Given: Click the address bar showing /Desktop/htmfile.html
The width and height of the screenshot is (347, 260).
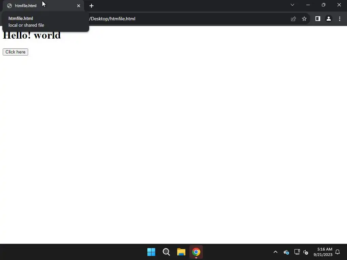Looking at the screenshot, I should [155, 19].
